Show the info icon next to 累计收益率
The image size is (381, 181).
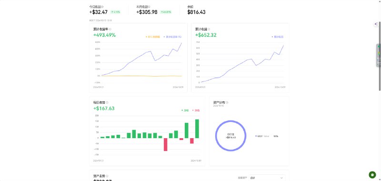coord(110,29)
